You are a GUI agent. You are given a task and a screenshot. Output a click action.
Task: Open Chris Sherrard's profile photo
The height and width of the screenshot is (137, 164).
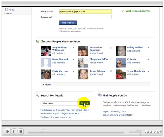tap(46, 74)
